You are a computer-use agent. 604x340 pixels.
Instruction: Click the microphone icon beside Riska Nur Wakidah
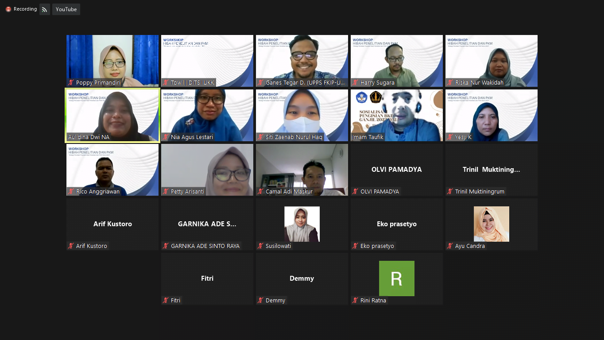pyautogui.click(x=449, y=83)
